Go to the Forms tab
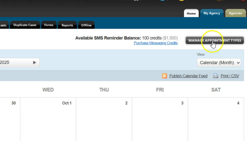The image size is (247, 141). click(49, 25)
